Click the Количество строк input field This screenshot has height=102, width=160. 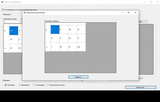pos(12,22)
